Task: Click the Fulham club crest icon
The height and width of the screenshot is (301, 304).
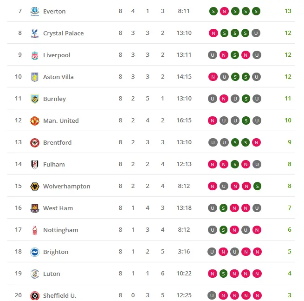Action: tap(35, 164)
